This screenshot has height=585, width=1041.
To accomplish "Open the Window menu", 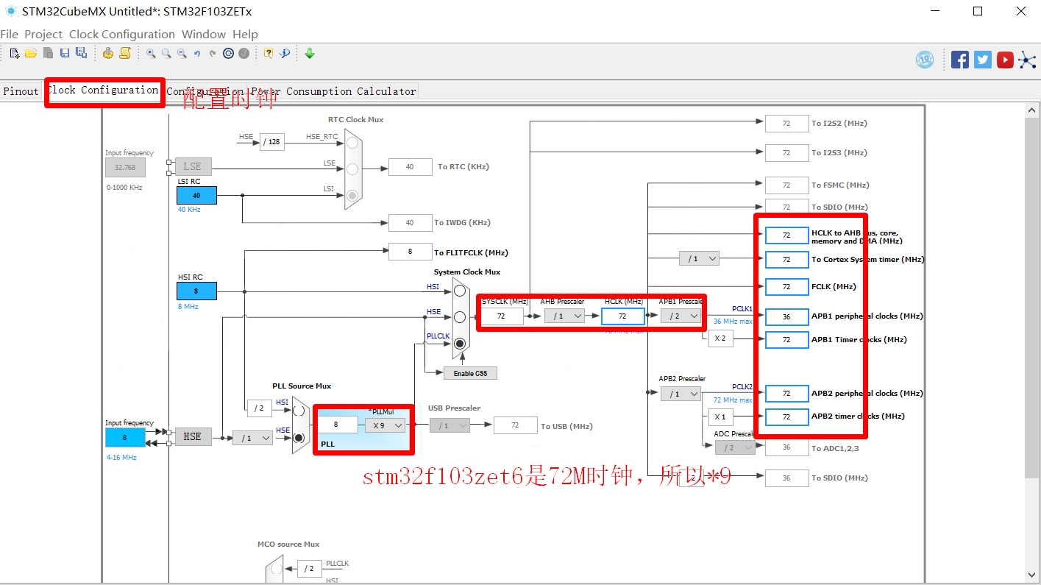I will tap(203, 34).
